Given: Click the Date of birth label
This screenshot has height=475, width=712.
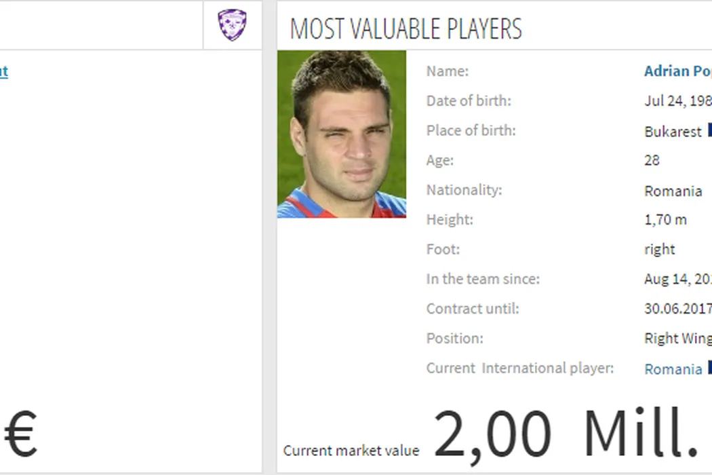Looking at the screenshot, I should click(x=469, y=101).
